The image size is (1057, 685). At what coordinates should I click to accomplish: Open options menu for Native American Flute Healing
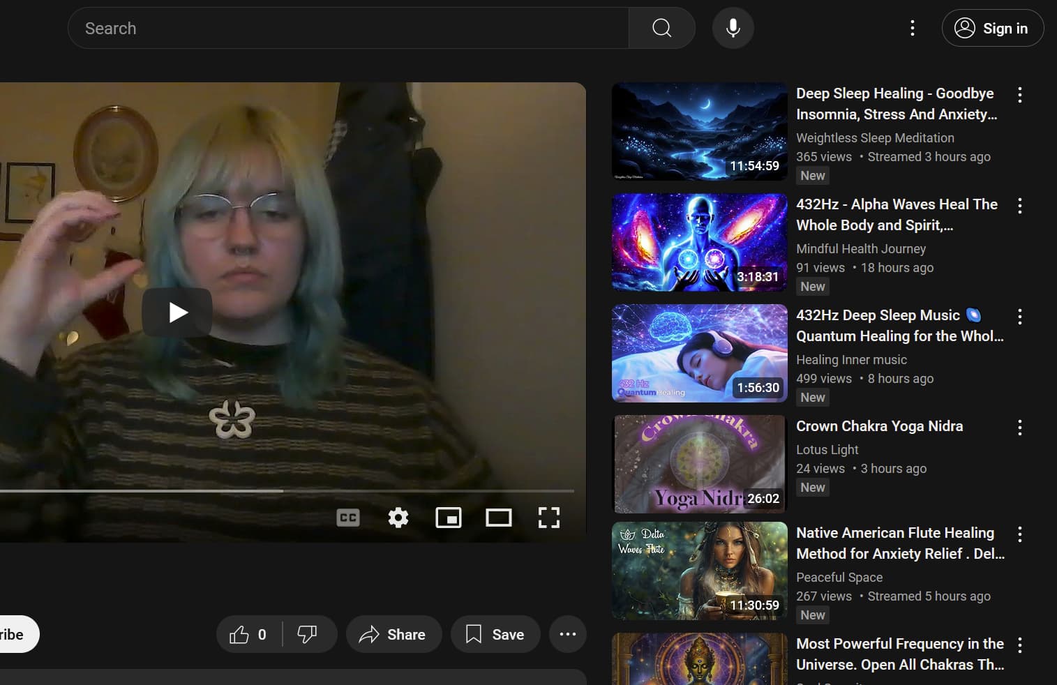point(1020,534)
